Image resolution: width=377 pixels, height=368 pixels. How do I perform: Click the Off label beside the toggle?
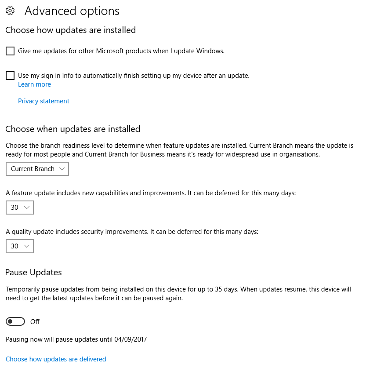coord(35,322)
